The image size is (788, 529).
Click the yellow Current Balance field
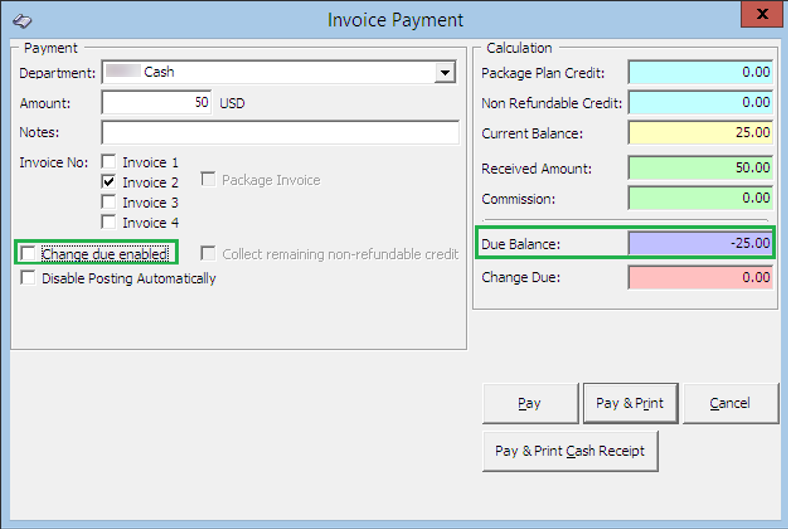700,133
